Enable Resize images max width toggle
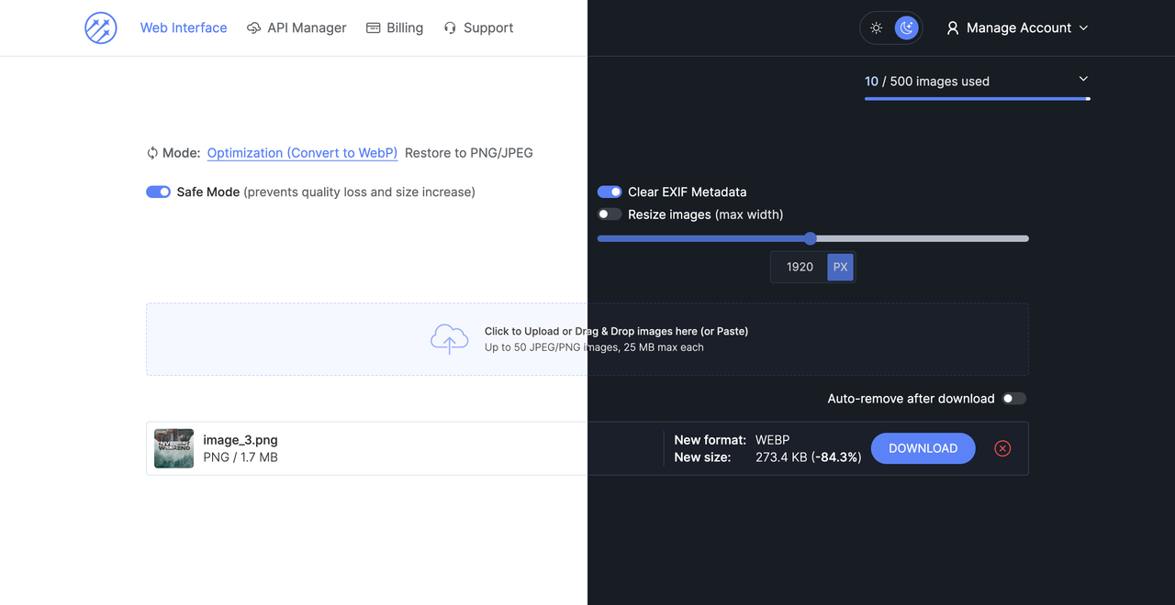 coord(610,214)
